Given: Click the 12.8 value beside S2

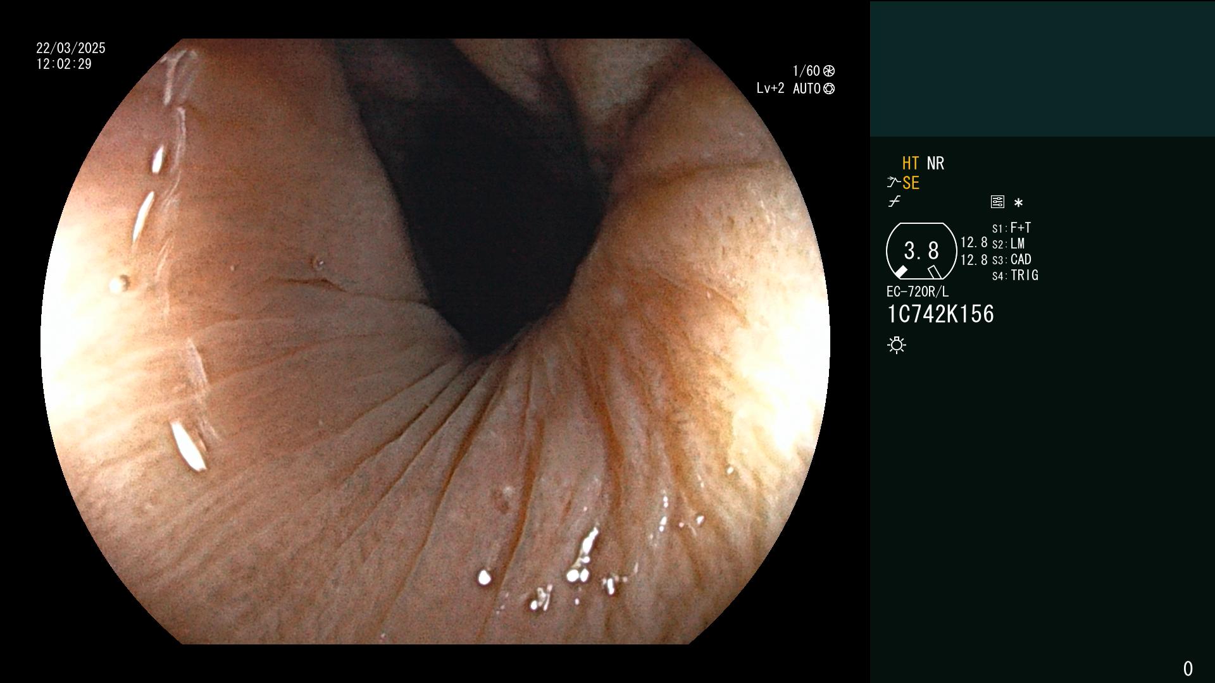Looking at the screenshot, I should 974,243.
